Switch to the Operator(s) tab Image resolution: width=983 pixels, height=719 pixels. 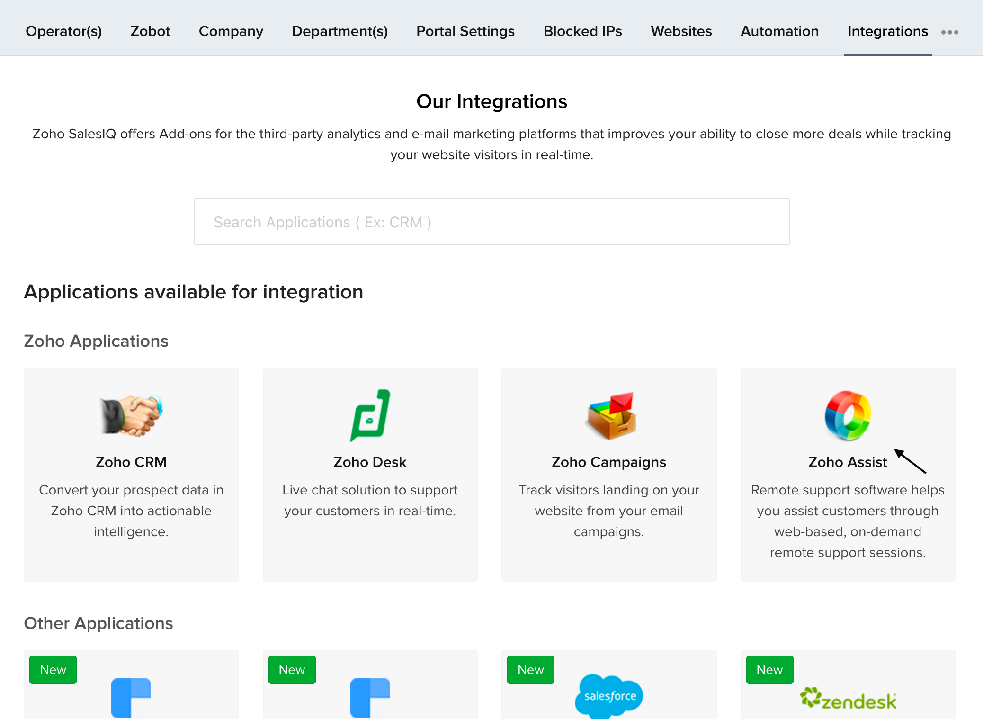[x=64, y=31]
